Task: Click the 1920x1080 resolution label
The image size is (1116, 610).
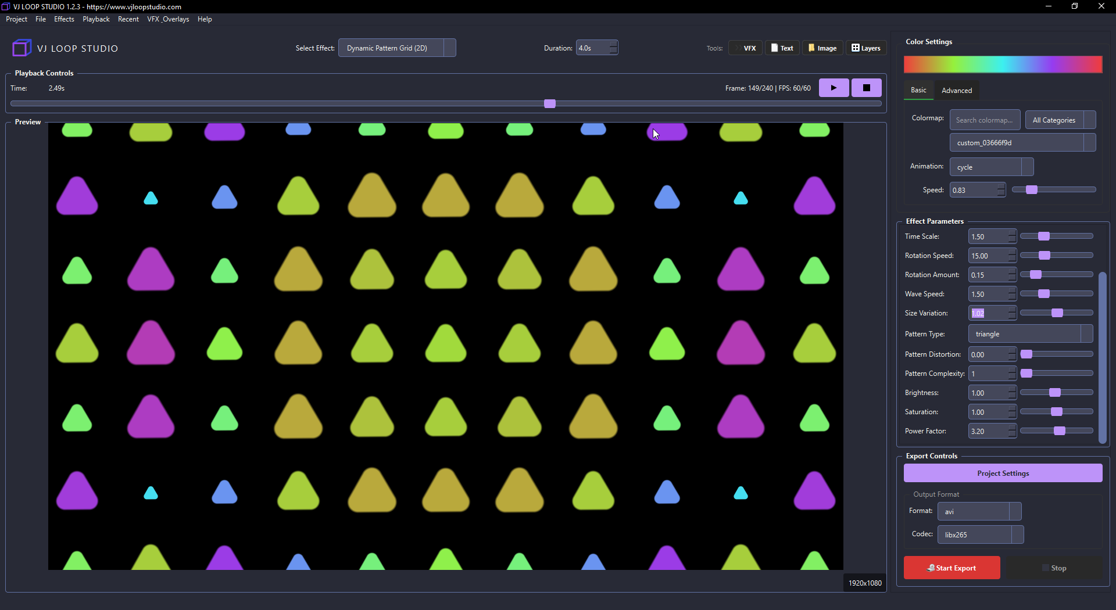Action: pyautogui.click(x=865, y=583)
